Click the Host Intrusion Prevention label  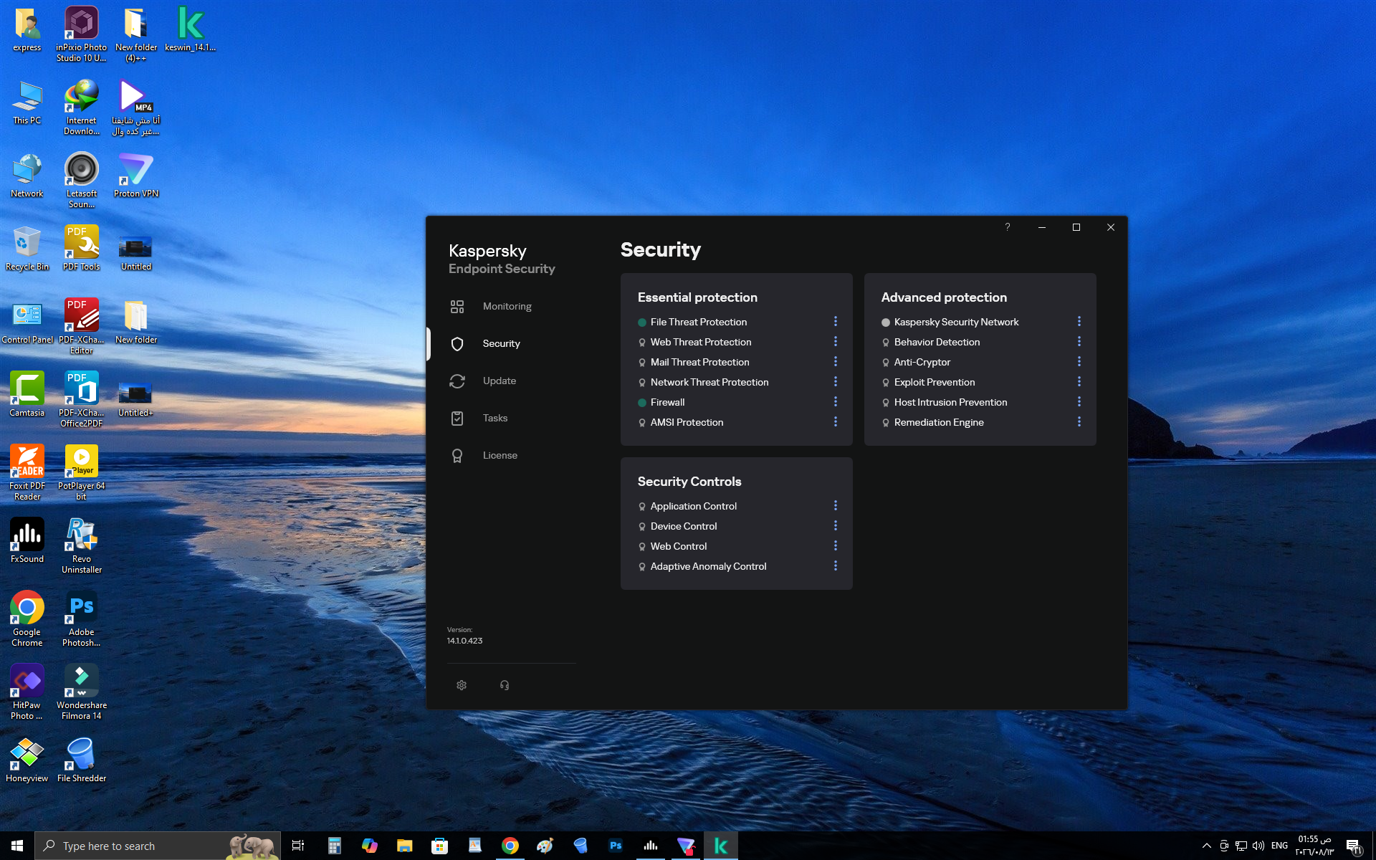[950, 403]
